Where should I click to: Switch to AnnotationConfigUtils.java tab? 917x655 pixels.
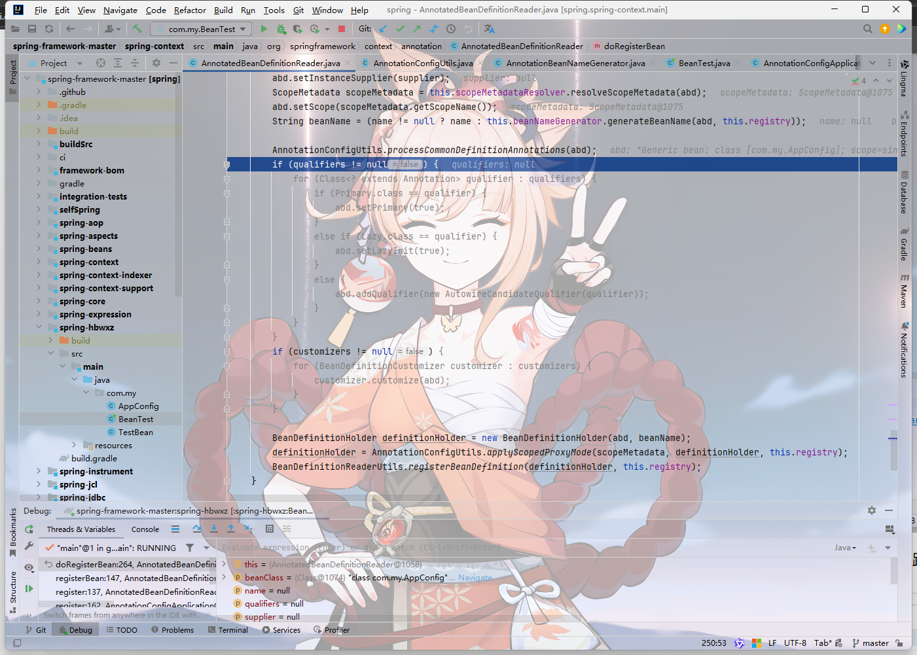coord(422,63)
